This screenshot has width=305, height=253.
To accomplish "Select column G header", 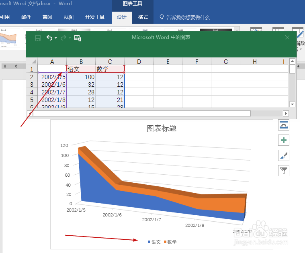I will [226, 61].
